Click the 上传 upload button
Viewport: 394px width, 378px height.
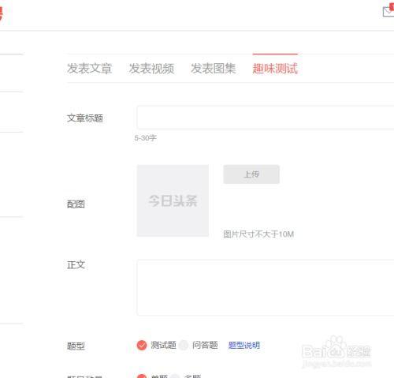251,174
